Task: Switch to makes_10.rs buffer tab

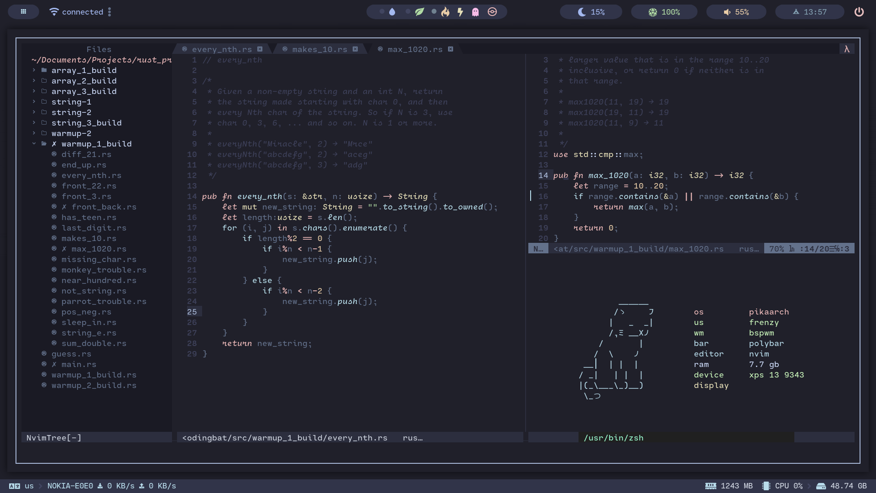Action: pos(319,49)
